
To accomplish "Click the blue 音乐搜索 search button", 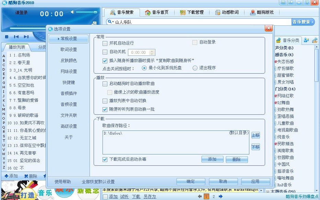I will pos(303,22).
